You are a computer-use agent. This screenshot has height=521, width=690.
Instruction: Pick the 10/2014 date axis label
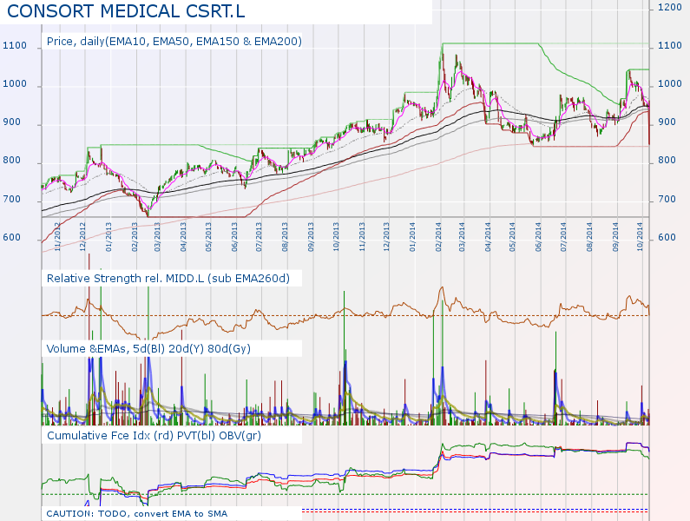pyautogui.click(x=641, y=236)
